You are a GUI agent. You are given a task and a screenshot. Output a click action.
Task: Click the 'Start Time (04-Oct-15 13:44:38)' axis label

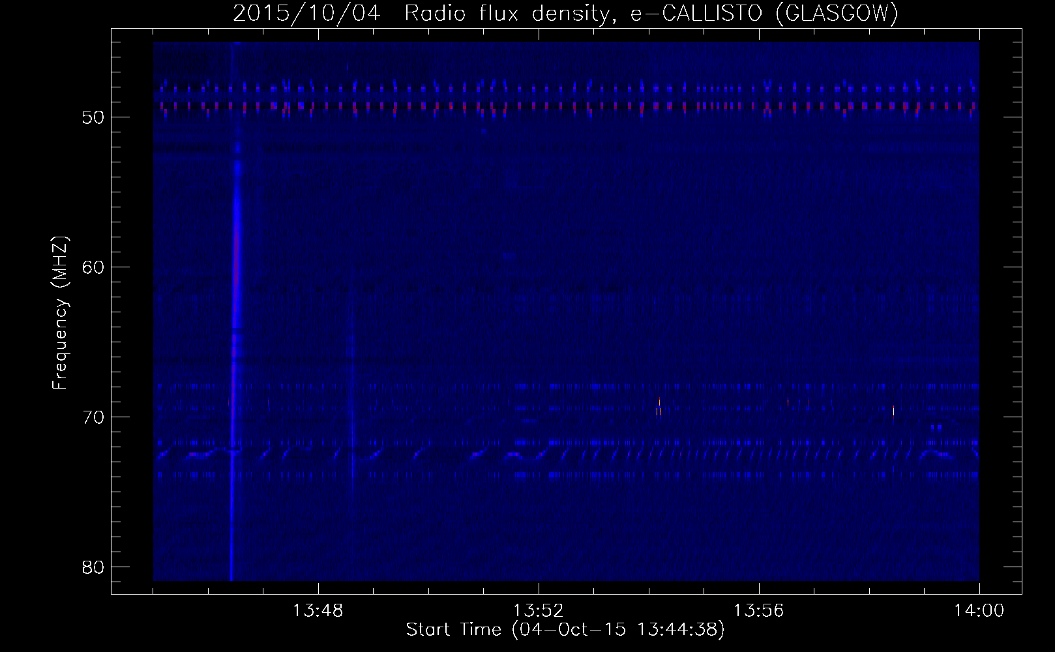pyautogui.click(x=565, y=630)
